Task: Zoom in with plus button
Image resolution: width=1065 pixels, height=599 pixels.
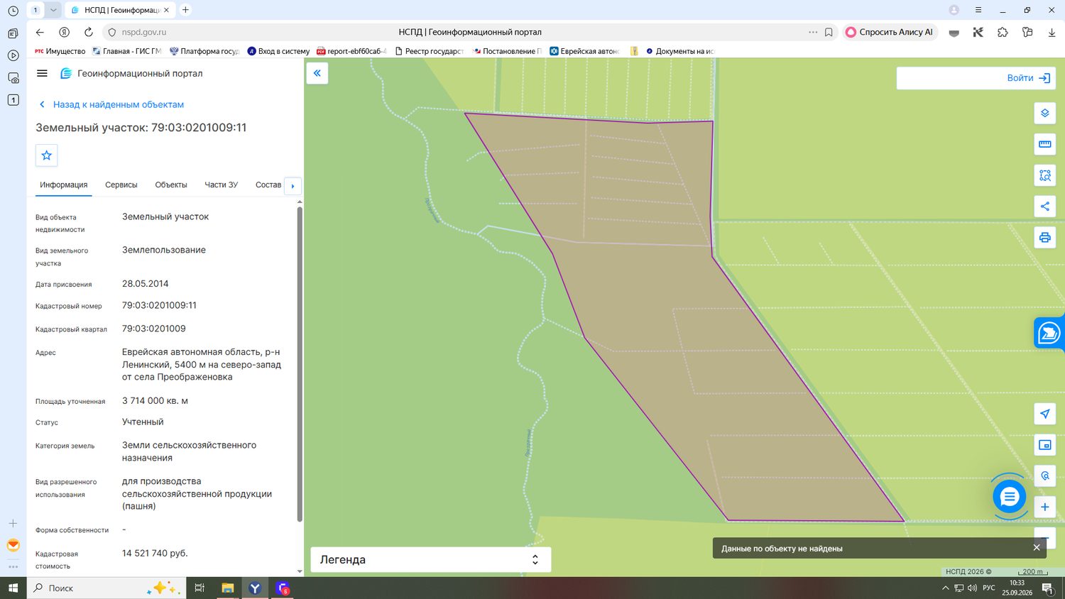Action: pos(1044,507)
